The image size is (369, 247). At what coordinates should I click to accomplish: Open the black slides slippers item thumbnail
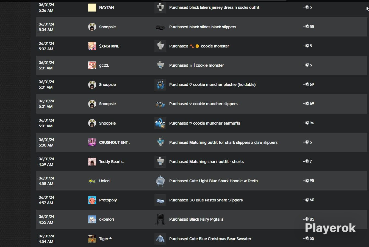pyautogui.click(x=160, y=27)
